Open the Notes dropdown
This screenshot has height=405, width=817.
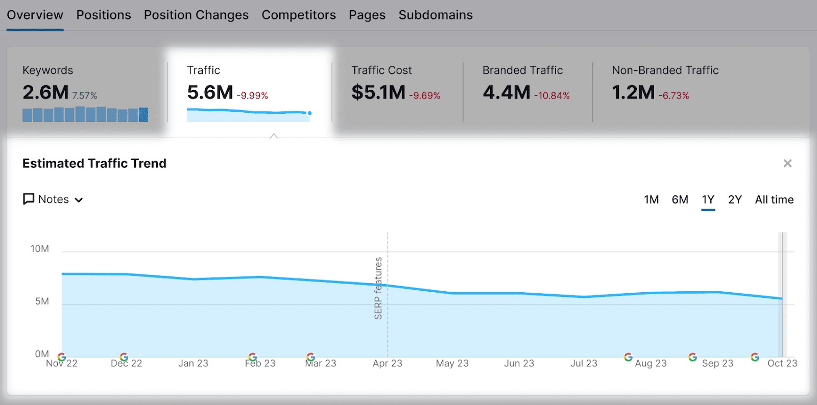[53, 199]
